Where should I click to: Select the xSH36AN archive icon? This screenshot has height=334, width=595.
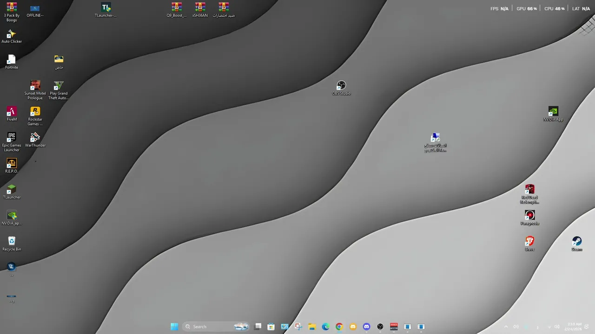(x=200, y=10)
